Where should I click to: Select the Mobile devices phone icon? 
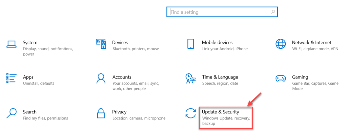click(x=190, y=44)
